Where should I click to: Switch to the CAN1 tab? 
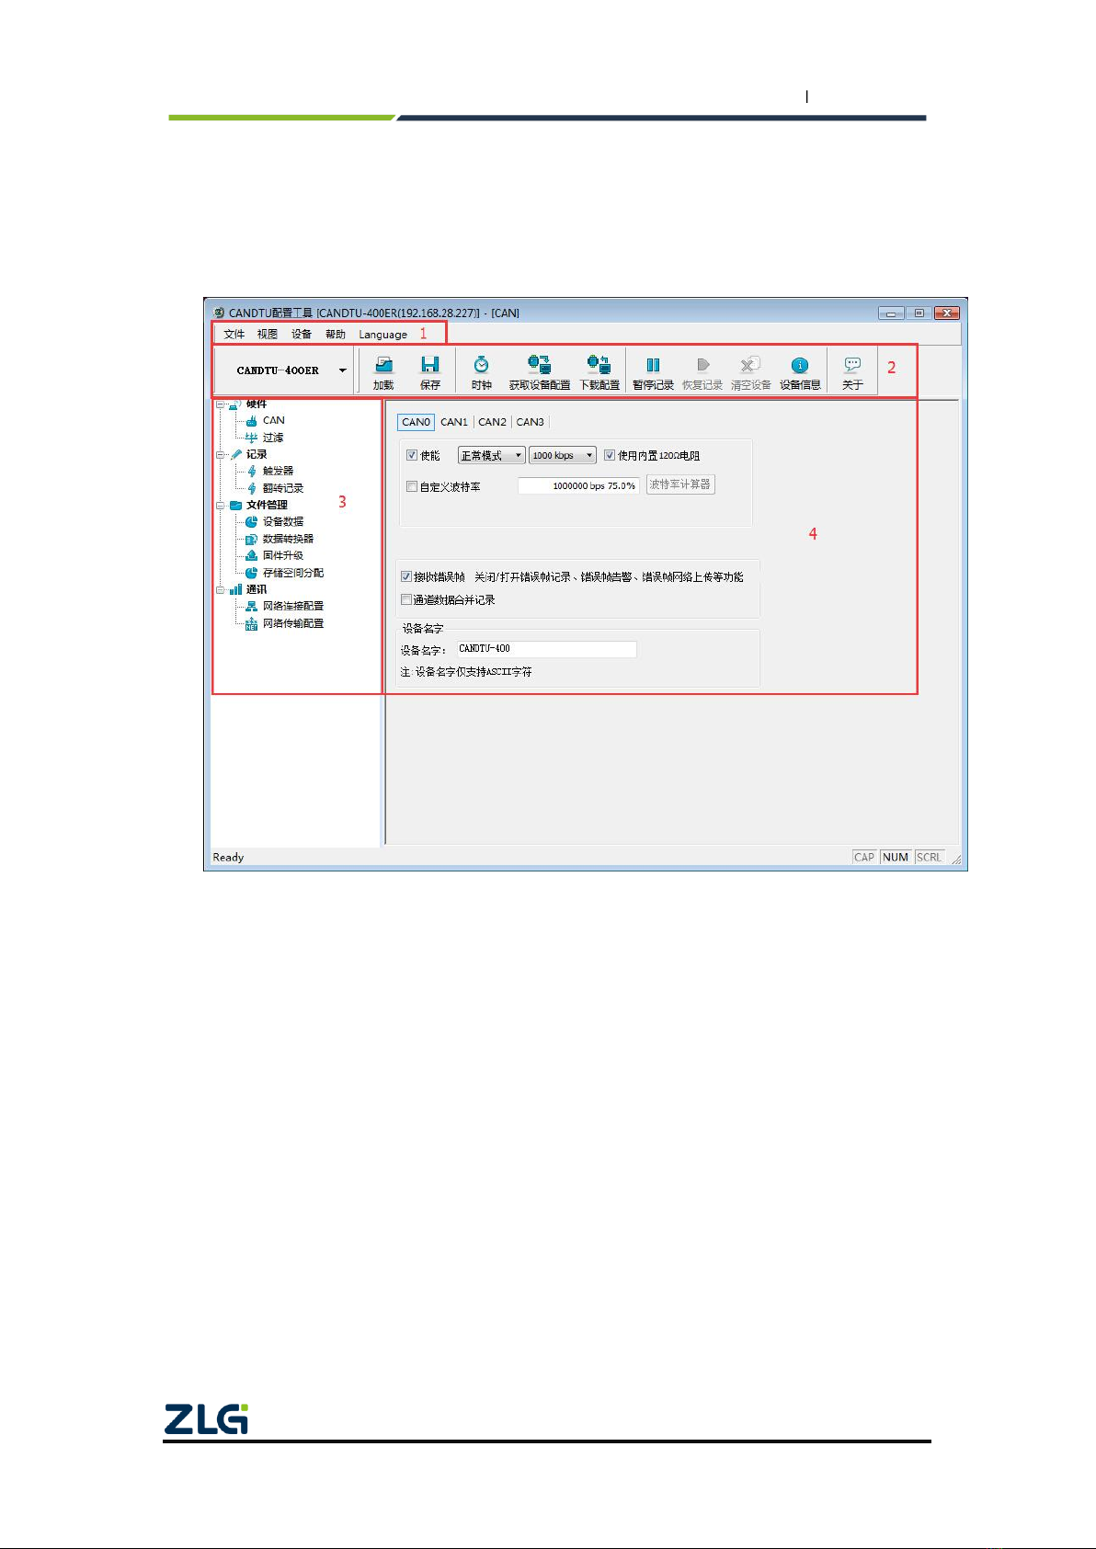pyautogui.click(x=454, y=422)
